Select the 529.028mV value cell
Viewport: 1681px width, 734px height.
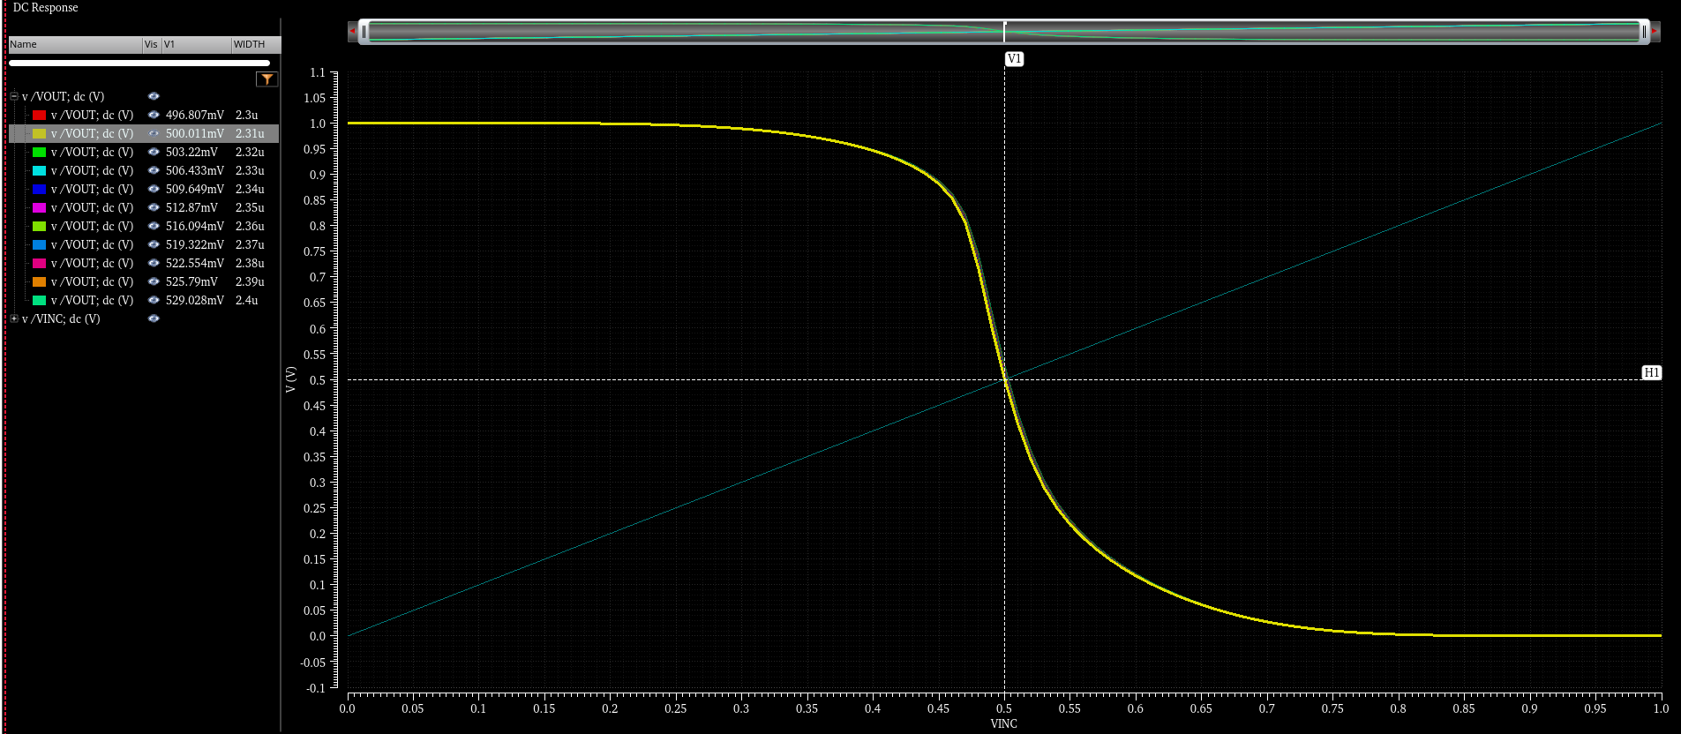coord(195,300)
